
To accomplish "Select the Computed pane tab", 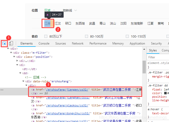I will coord(165,50).
